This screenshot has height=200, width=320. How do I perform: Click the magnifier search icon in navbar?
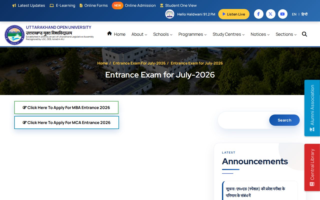tap(304, 34)
